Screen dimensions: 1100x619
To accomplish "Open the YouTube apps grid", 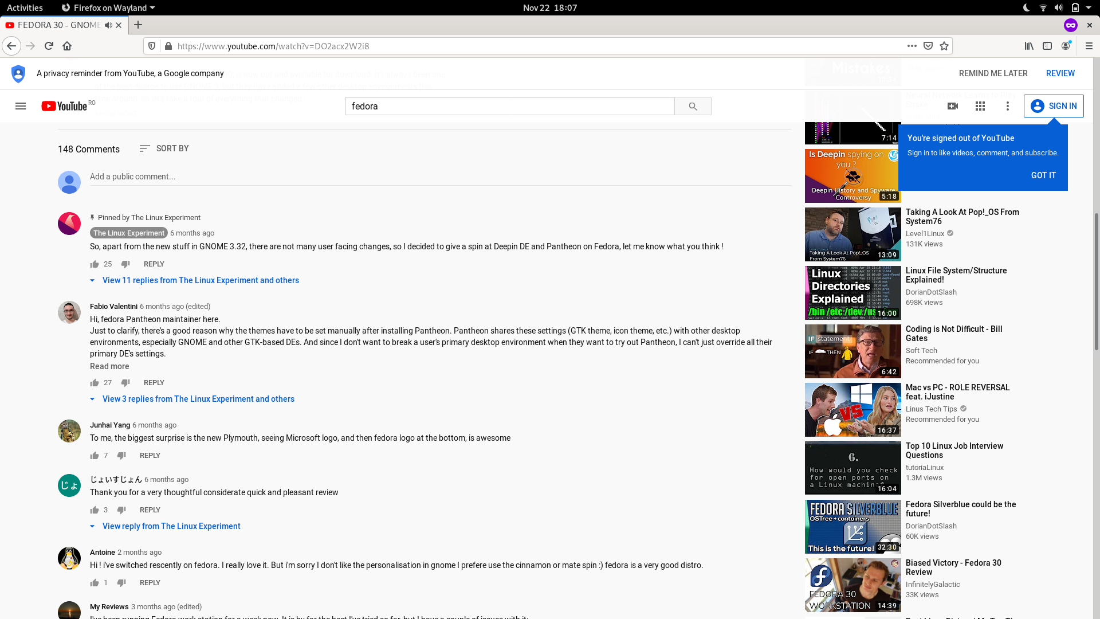I will (980, 106).
